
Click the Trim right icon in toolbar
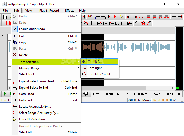[135, 17]
